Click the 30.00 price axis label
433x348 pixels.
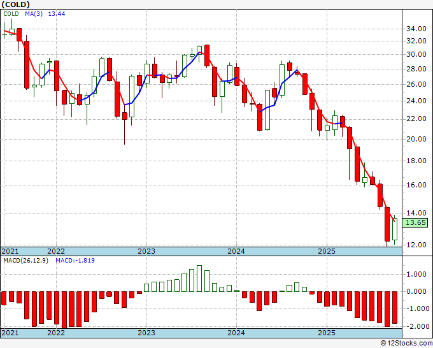tap(416, 54)
